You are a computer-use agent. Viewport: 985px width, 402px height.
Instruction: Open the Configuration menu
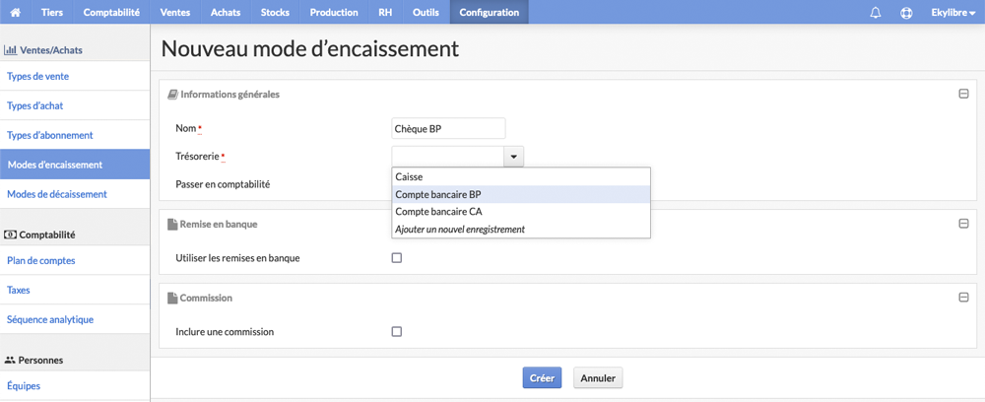click(x=490, y=12)
